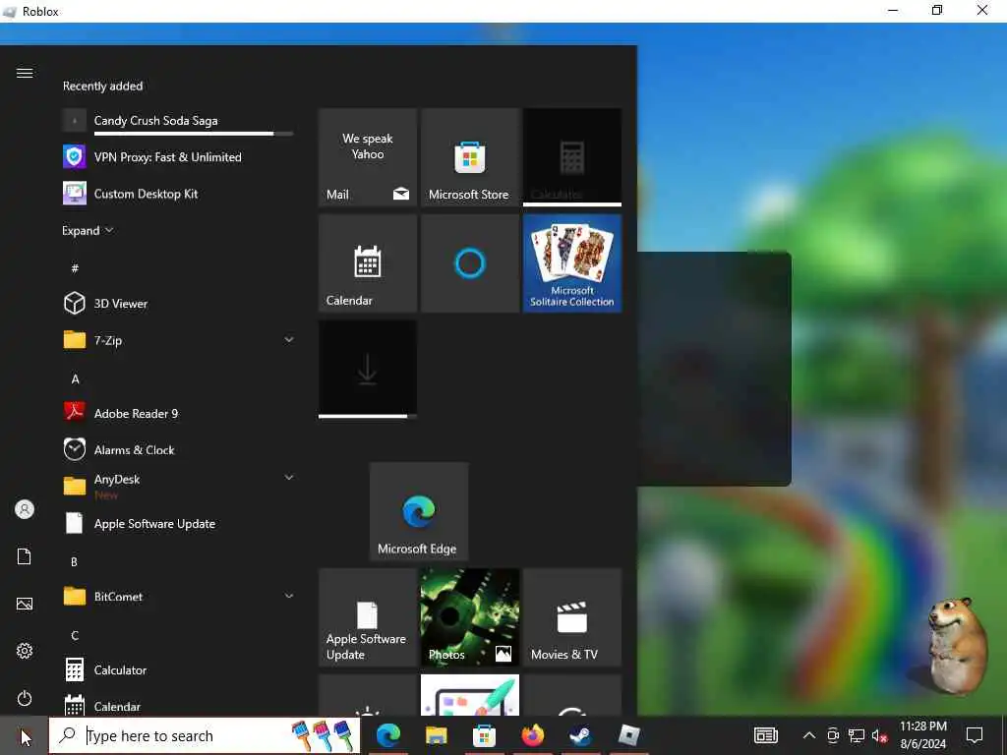Open Microsoft Store from taskbar
The width and height of the screenshot is (1007, 755).
[x=484, y=735]
